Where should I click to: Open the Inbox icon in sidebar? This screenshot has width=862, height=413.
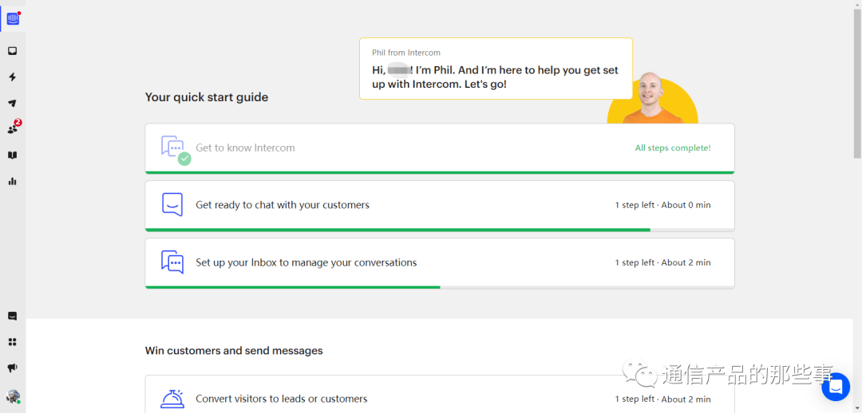pyautogui.click(x=12, y=51)
